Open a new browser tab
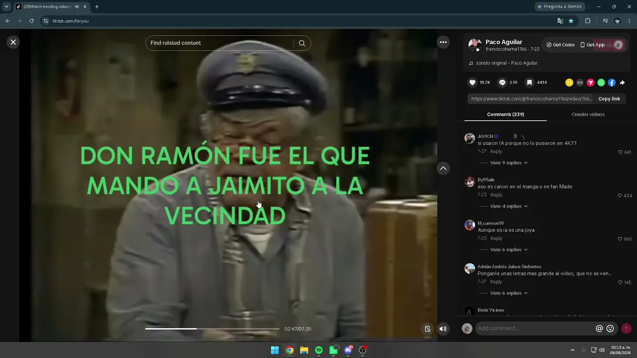 [97, 7]
